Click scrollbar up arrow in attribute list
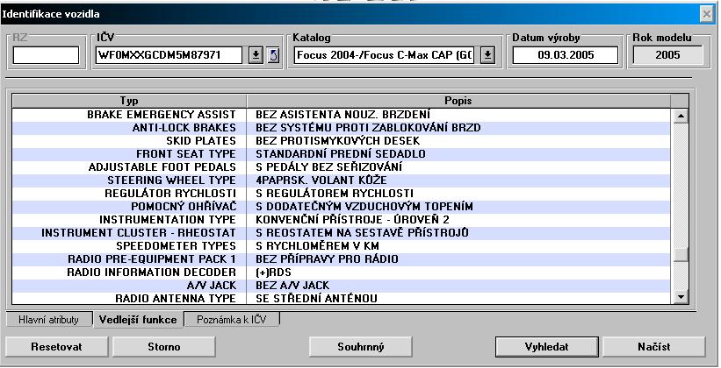The height and width of the screenshot is (368, 721). (679, 115)
